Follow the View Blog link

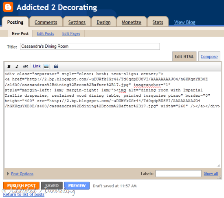(x=185, y=22)
